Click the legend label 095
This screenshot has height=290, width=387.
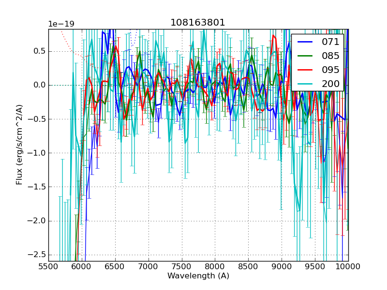click(x=330, y=70)
